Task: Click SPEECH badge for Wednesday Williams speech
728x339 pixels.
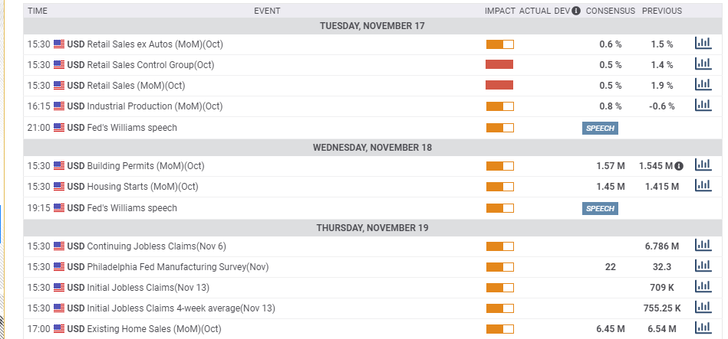Action: 600,208
